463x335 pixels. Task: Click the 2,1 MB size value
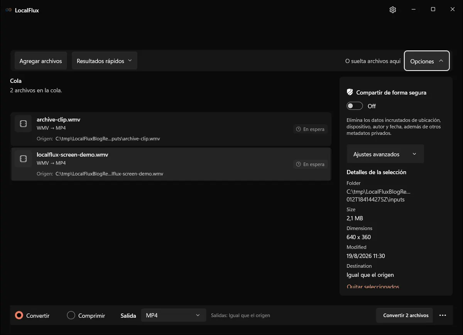click(x=355, y=218)
